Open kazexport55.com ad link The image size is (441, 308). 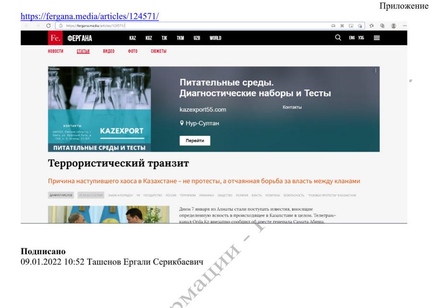coord(203,110)
